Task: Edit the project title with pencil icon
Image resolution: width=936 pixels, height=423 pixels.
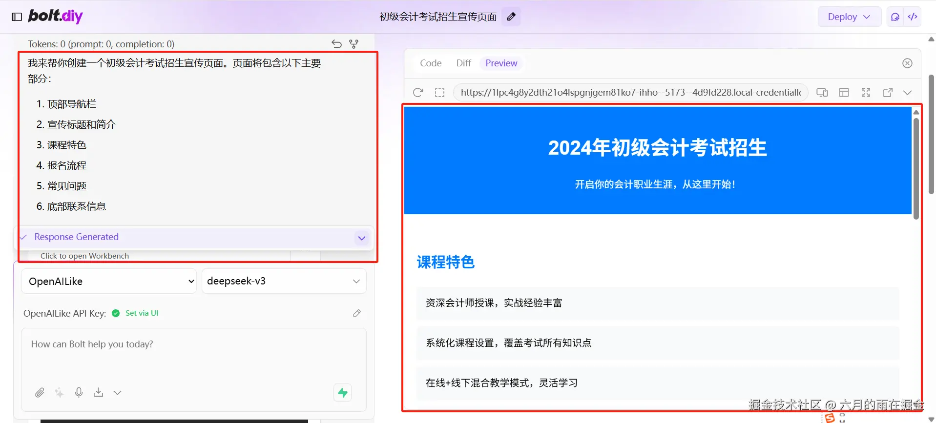Action: point(511,17)
